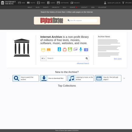This screenshot has height=132, width=132.
Task: Open the Donate menu item
Action: [73, 7]
